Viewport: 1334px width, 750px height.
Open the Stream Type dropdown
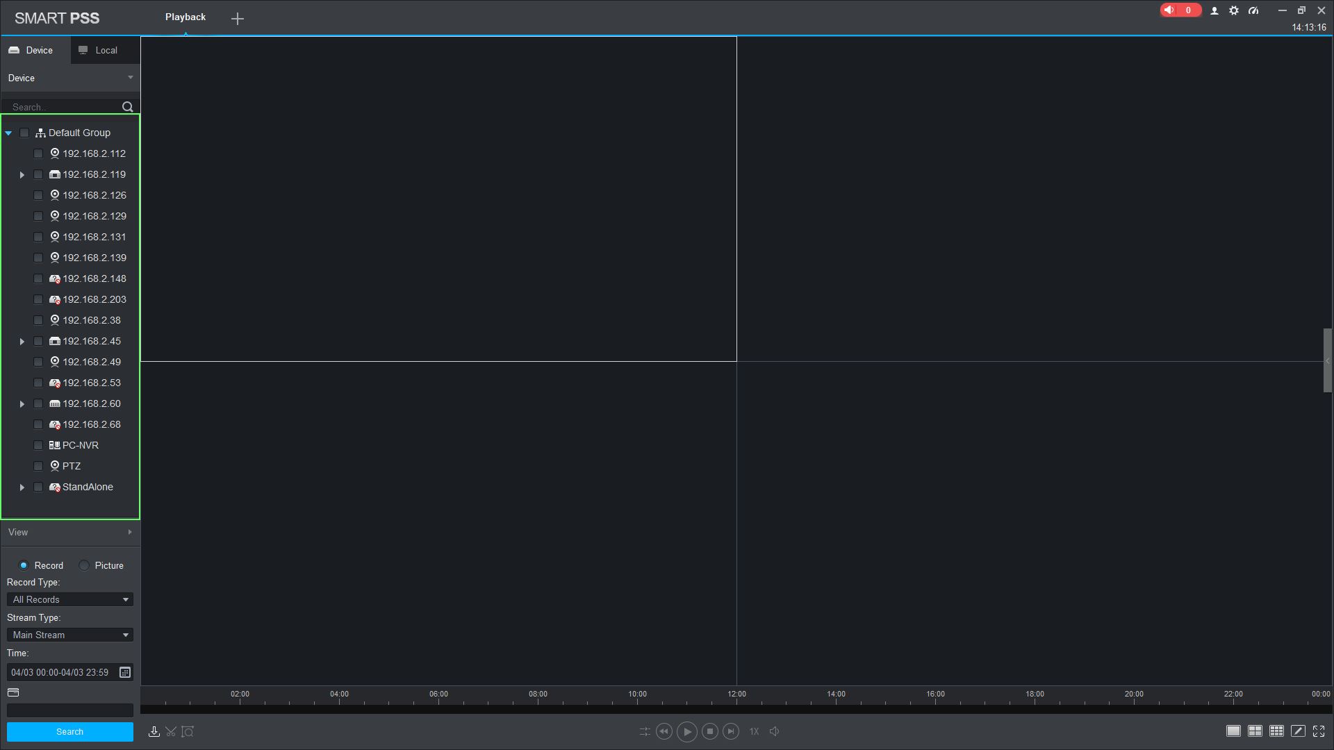click(69, 635)
